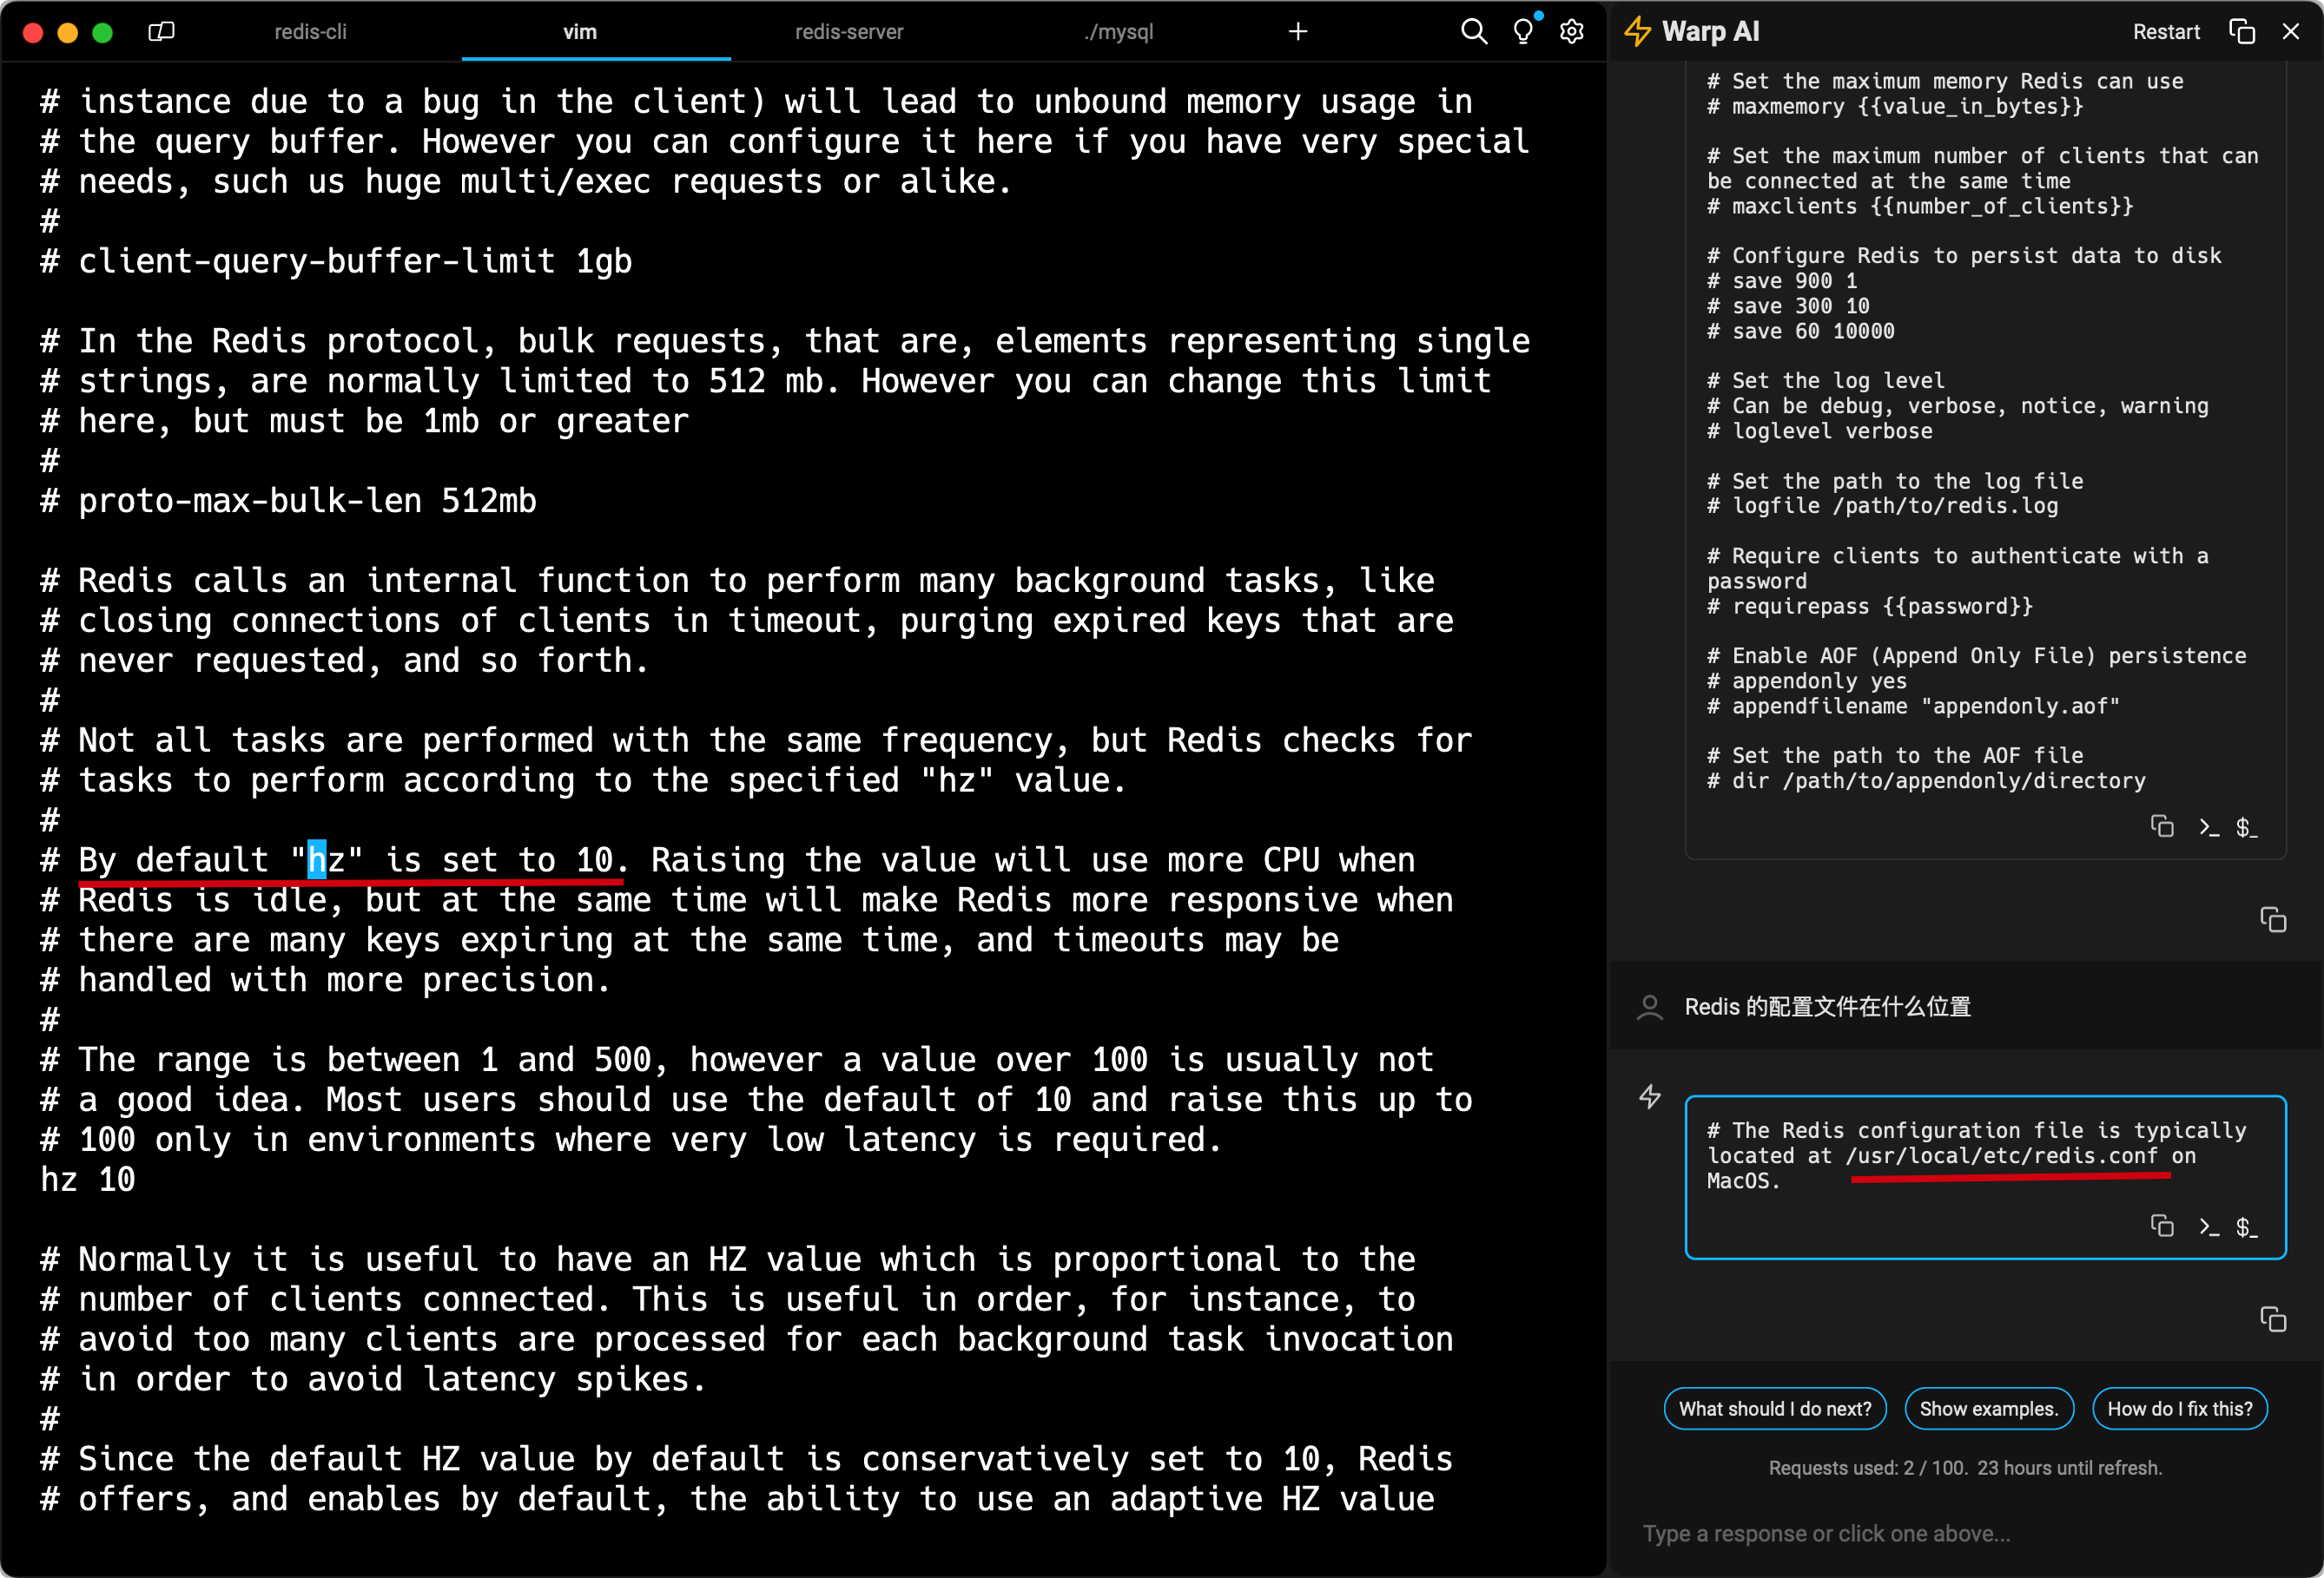This screenshot has width=2324, height=1578.
Task: Run upper config block in terminal
Action: tap(2209, 826)
